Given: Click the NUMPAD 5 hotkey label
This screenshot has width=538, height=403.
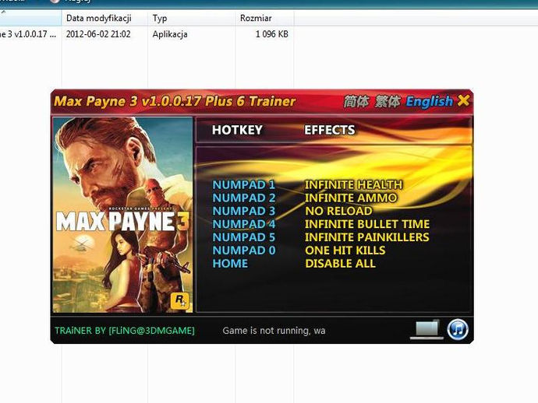Looking at the screenshot, I should pyautogui.click(x=243, y=237).
